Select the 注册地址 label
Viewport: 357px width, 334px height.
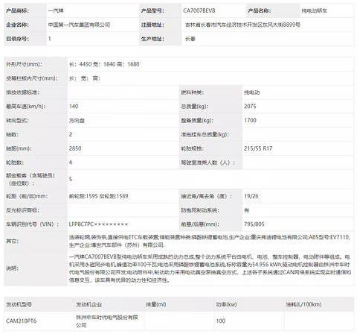pos(152,25)
